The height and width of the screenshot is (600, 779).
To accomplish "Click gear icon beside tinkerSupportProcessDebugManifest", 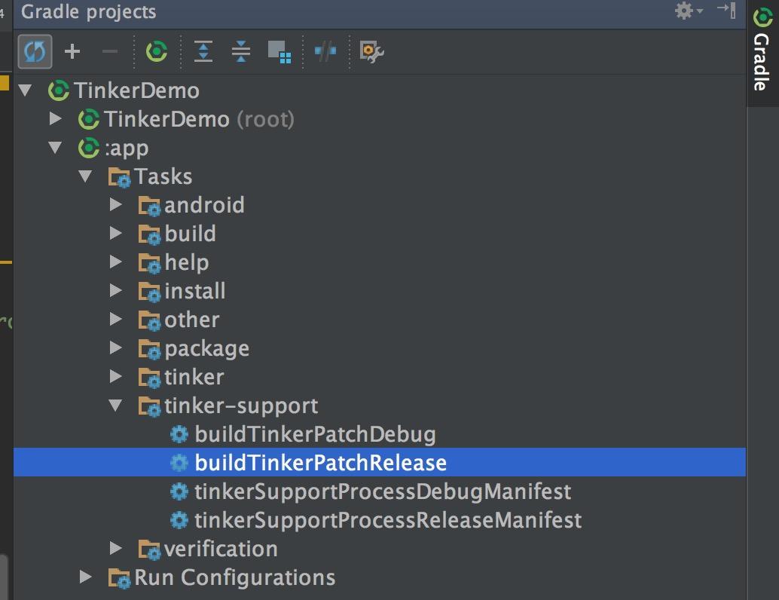I will coord(179,491).
